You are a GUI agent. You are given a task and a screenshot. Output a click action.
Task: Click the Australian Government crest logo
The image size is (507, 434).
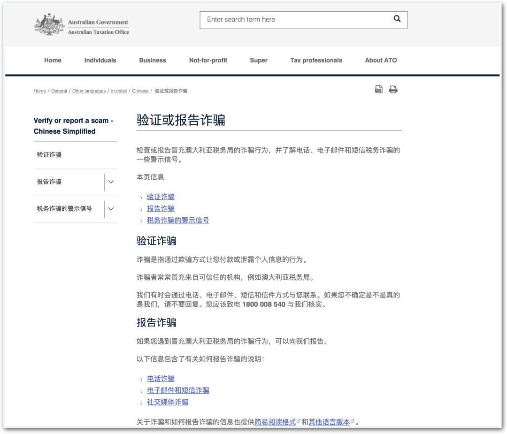tap(49, 24)
